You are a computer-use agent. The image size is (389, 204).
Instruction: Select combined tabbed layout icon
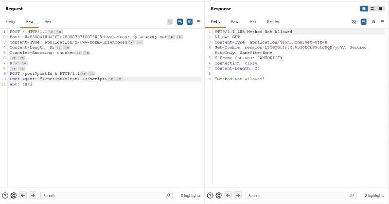point(380,9)
